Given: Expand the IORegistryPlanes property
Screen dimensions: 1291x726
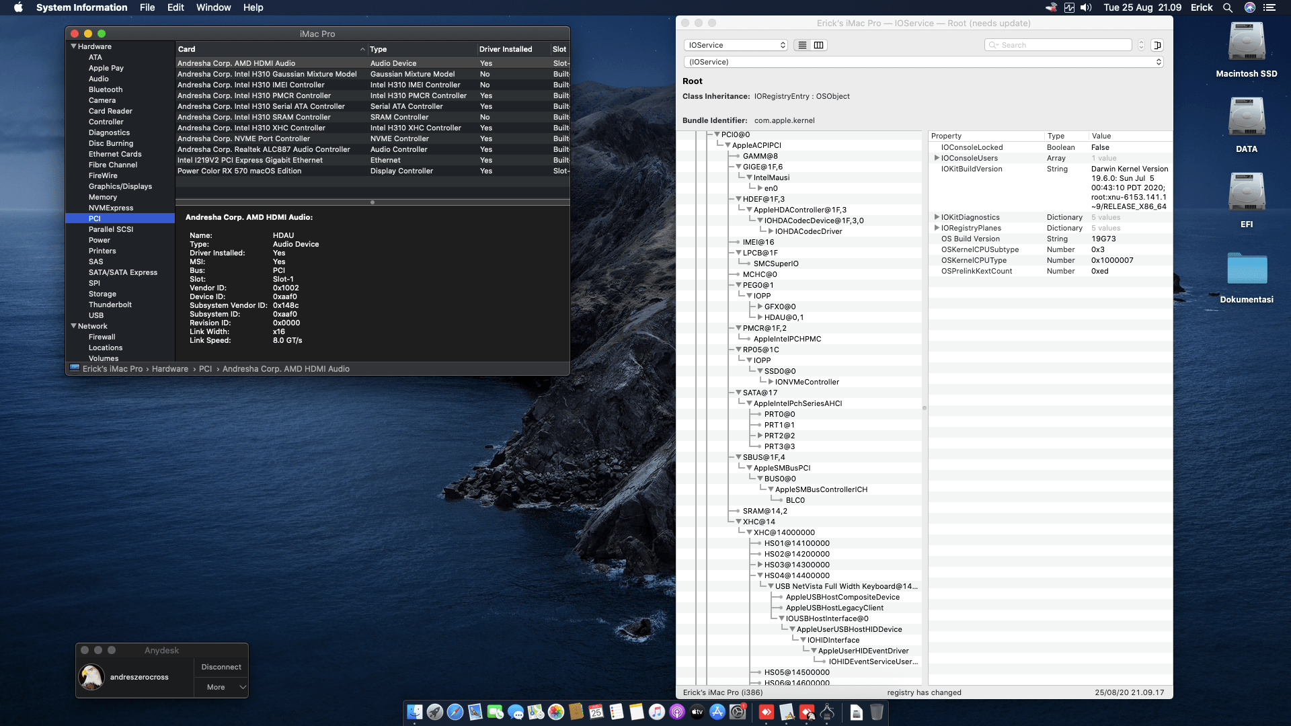Looking at the screenshot, I should pyautogui.click(x=937, y=228).
